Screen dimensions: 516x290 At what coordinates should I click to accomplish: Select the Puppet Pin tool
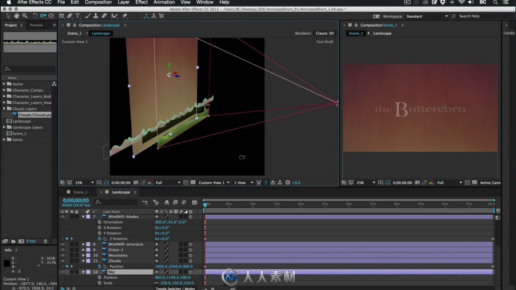coord(125,16)
